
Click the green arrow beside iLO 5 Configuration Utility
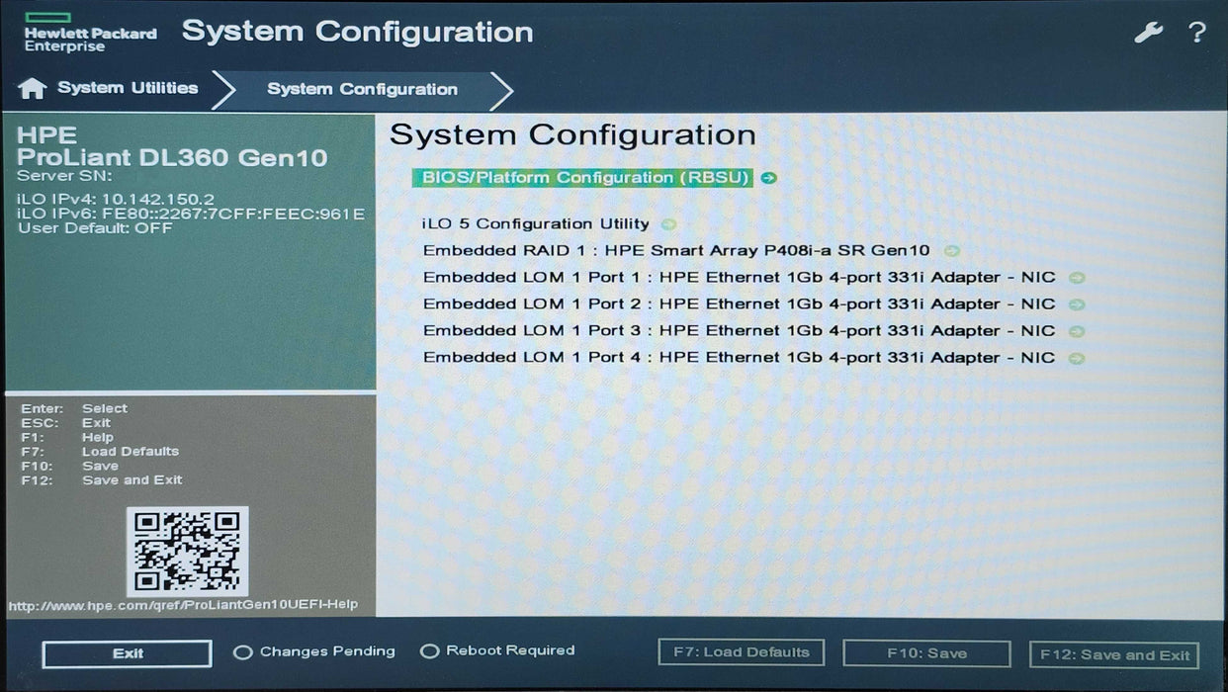[668, 223]
